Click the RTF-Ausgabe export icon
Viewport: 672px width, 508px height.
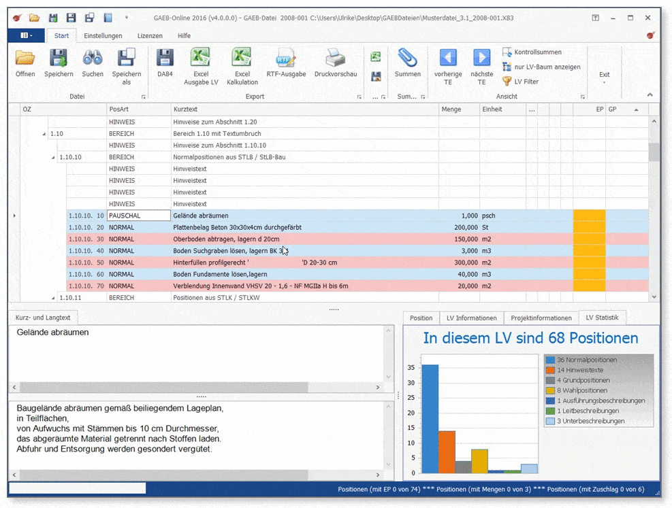point(286,59)
